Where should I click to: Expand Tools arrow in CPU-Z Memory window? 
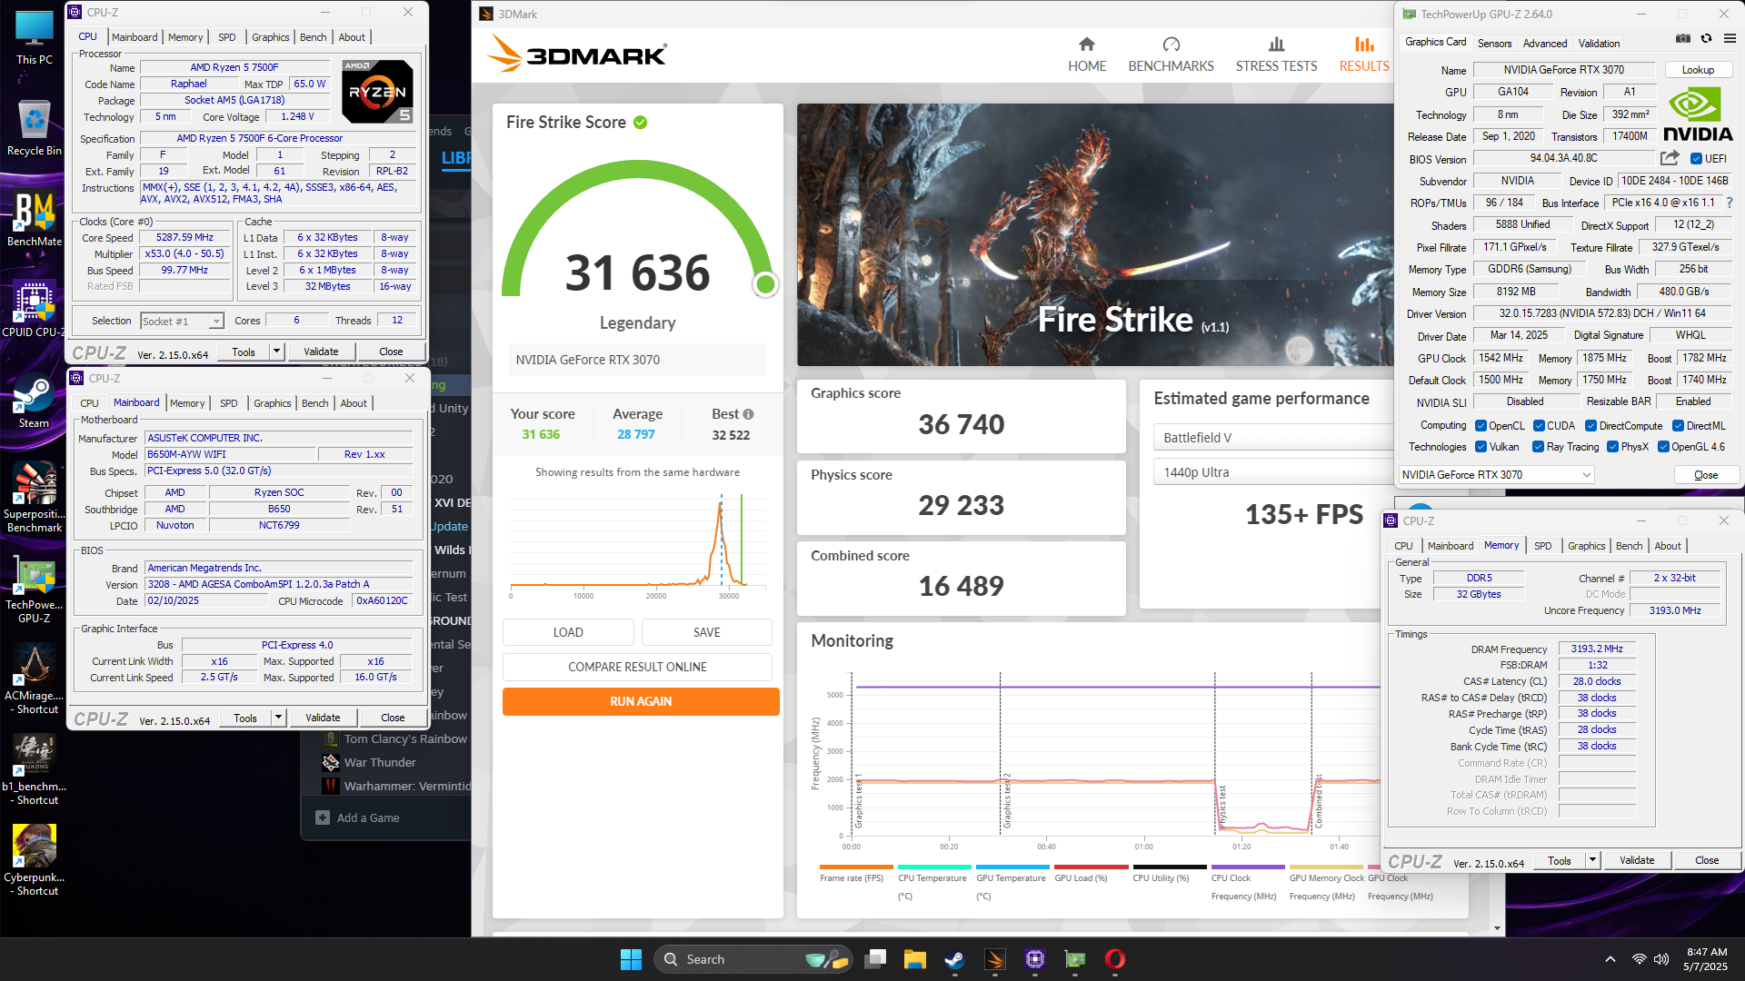click(1592, 860)
